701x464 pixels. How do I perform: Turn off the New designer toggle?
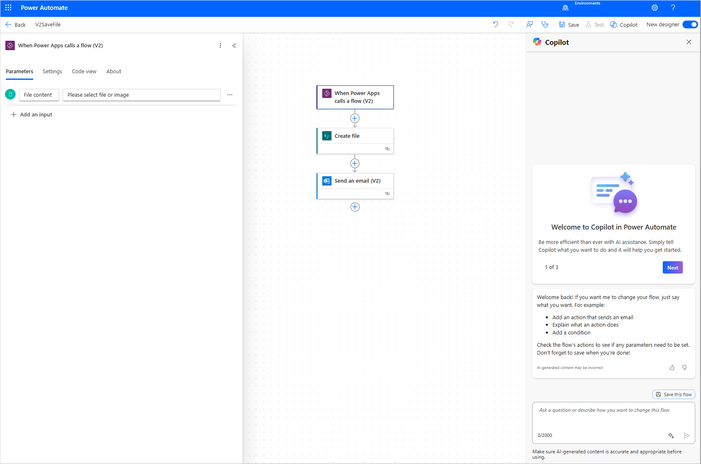690,25
